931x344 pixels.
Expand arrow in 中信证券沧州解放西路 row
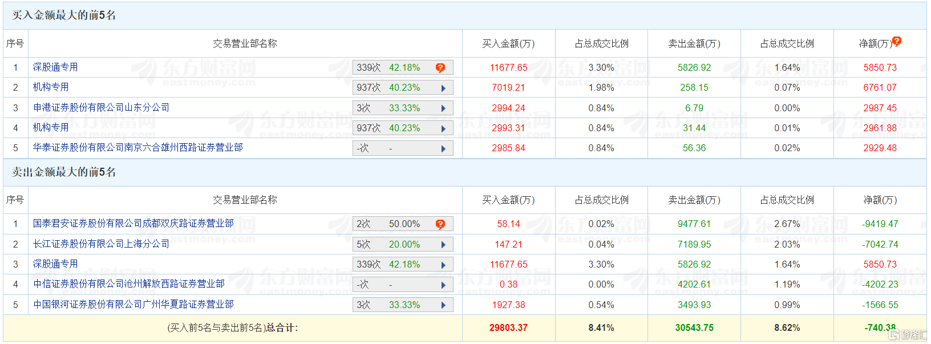pos(443,285)
